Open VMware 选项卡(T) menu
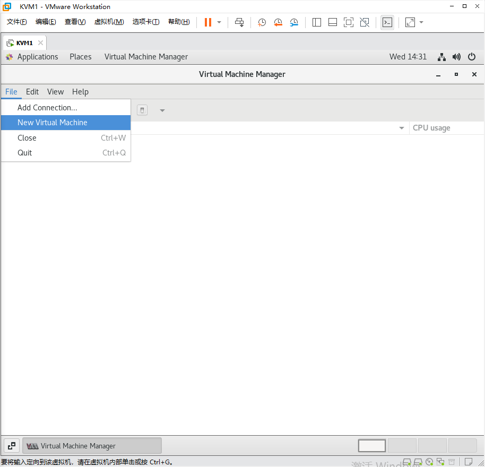This screenshot has height=467, width=485. (146, 22)
